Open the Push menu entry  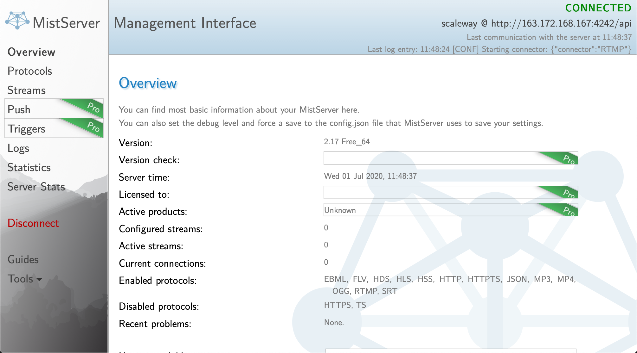[x=19, y=109]
